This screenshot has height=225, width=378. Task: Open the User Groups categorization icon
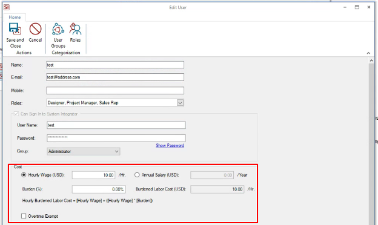pos(58,29)
